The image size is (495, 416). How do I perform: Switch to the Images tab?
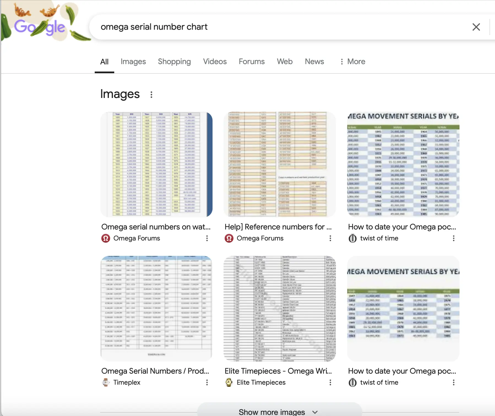(133, 62)
